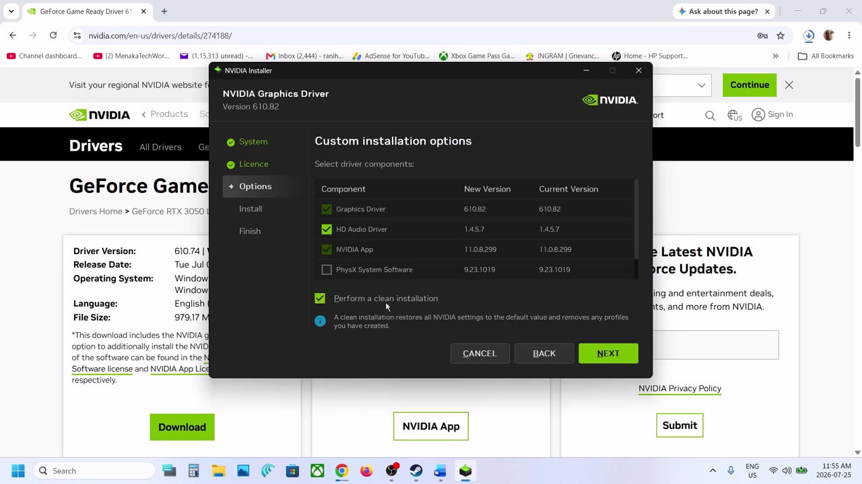Click the Drivers Home breadcrumb link
The height and width of the screenshot is (484, 862).
pos(96,211)
